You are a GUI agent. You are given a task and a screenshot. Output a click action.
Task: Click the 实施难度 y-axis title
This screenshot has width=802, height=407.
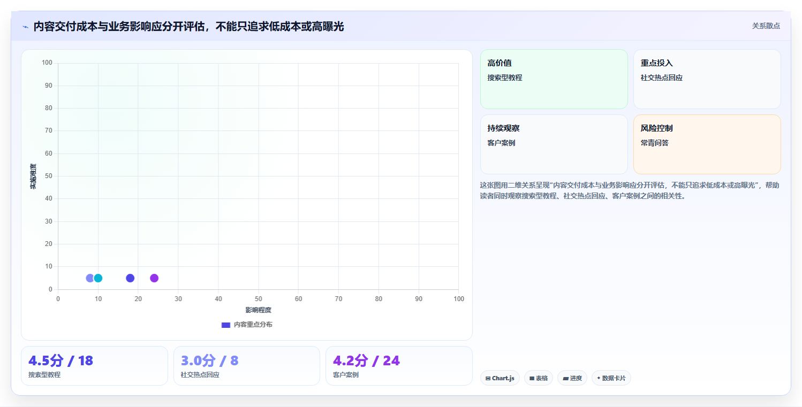(x=33, y=176)
